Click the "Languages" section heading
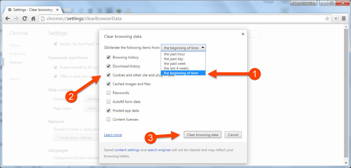This screenshot has width=351, height=168. coord(58,150)
